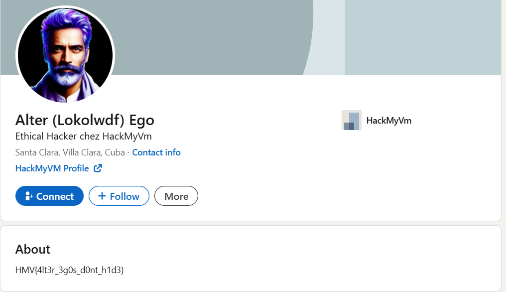Click the dark grey curved cover banner area
Viewport: 506px width, 292px height.
click(x=209, y=35)
